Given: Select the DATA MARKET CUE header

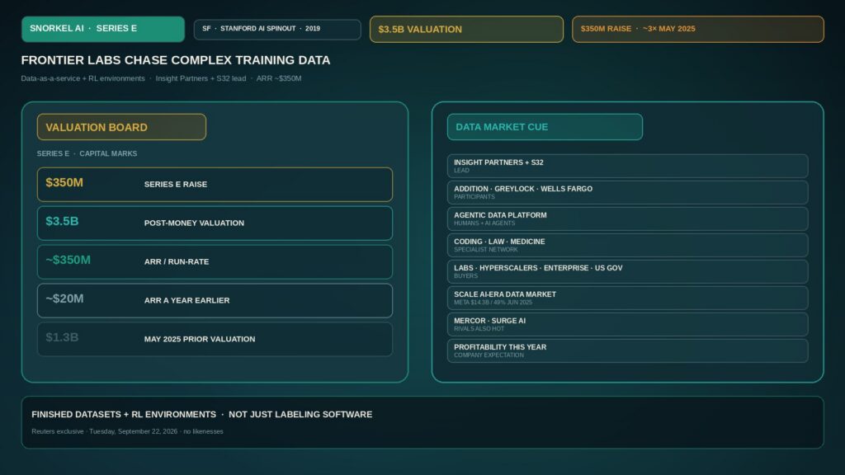Looking at the screenshot, I should tap(545, 127).
